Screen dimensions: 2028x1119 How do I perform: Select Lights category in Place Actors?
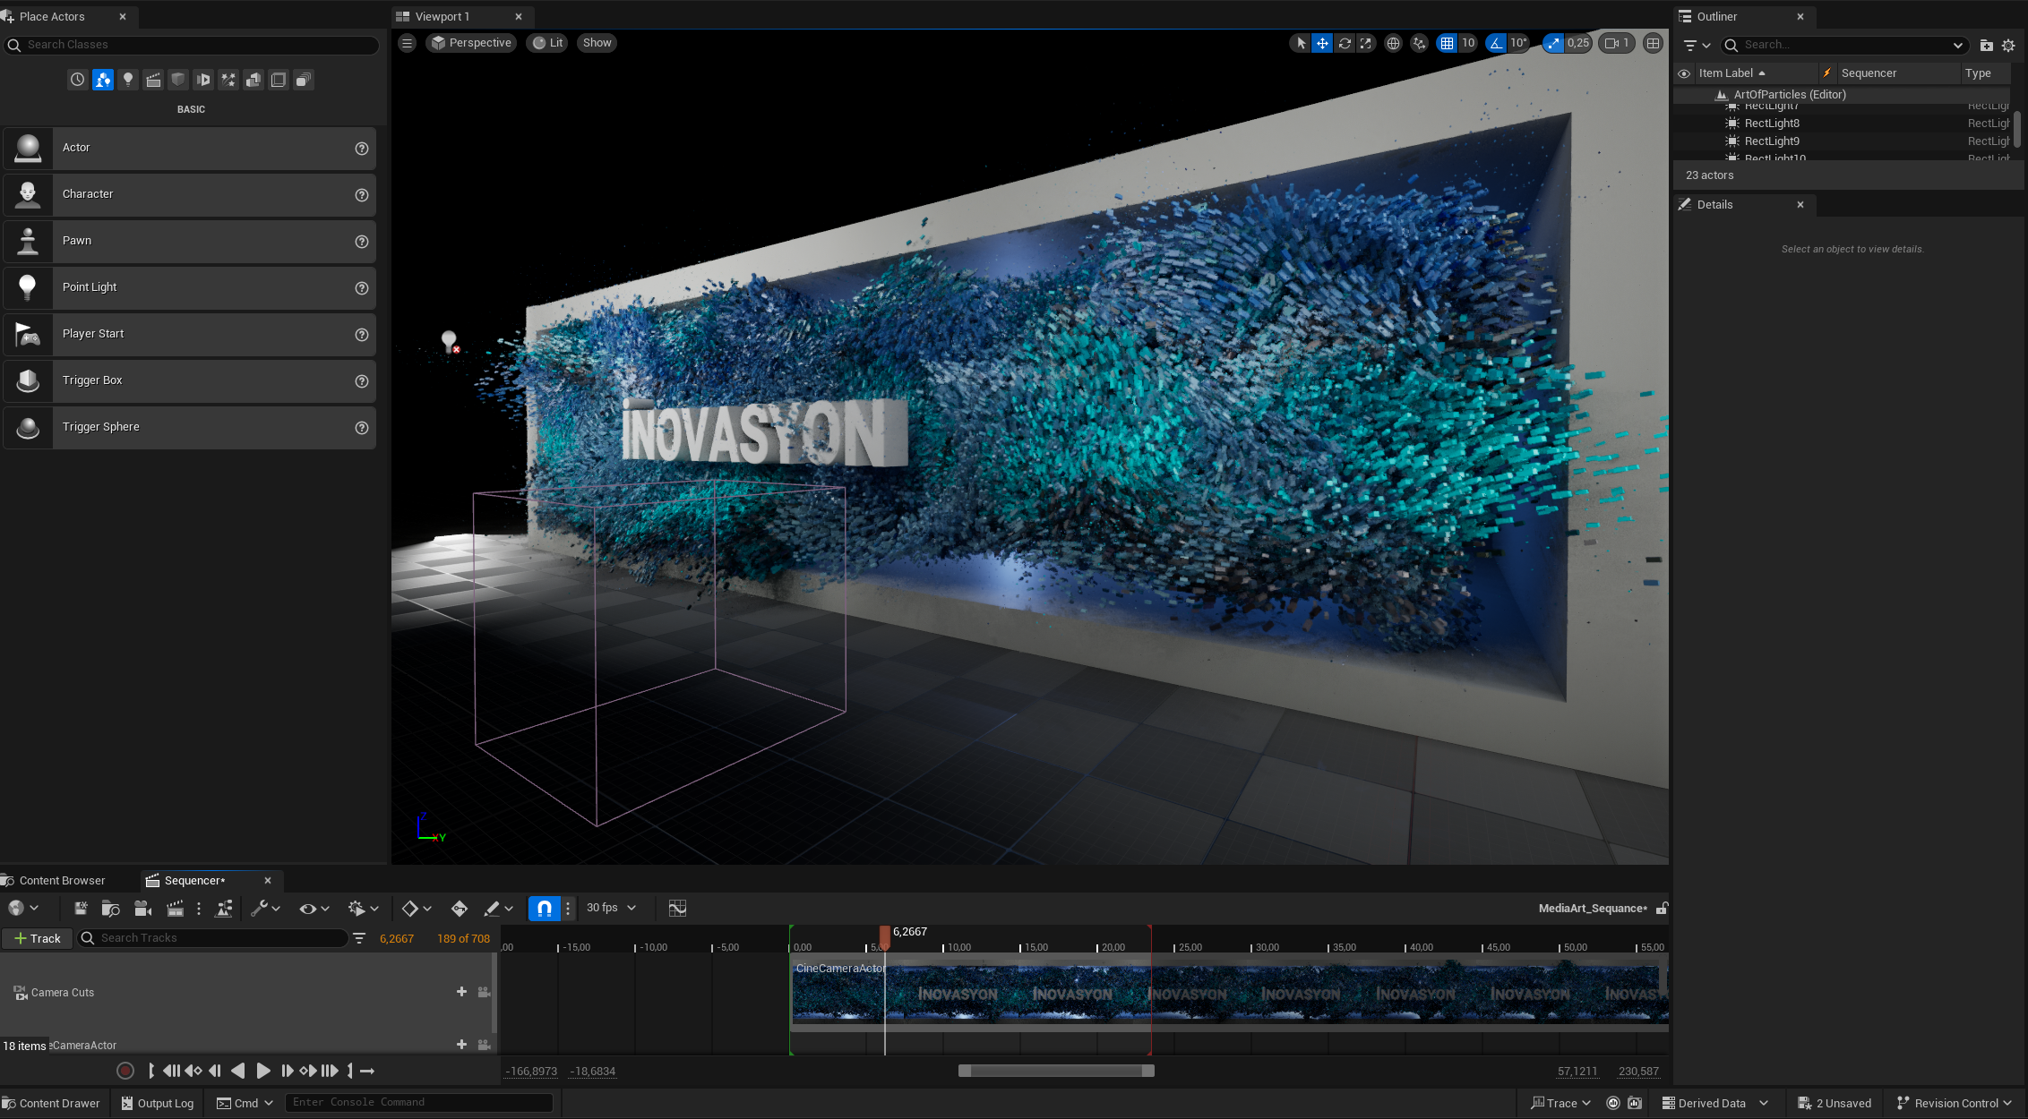click(128, 80)
